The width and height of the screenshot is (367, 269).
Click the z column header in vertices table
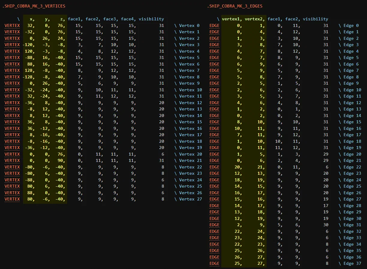63,19
